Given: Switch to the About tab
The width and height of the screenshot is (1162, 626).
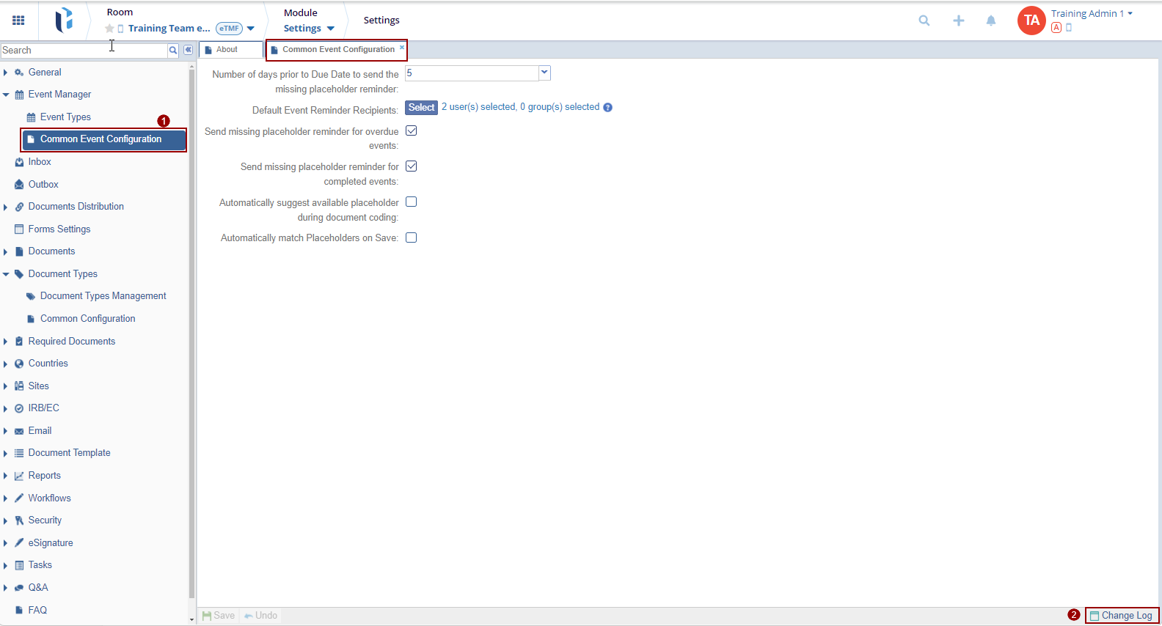Looking at the screenshot, I should pos(227,50).
